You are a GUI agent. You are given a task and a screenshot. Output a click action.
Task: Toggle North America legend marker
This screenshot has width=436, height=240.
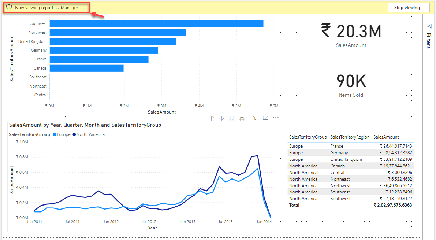[x=75, y=134]
